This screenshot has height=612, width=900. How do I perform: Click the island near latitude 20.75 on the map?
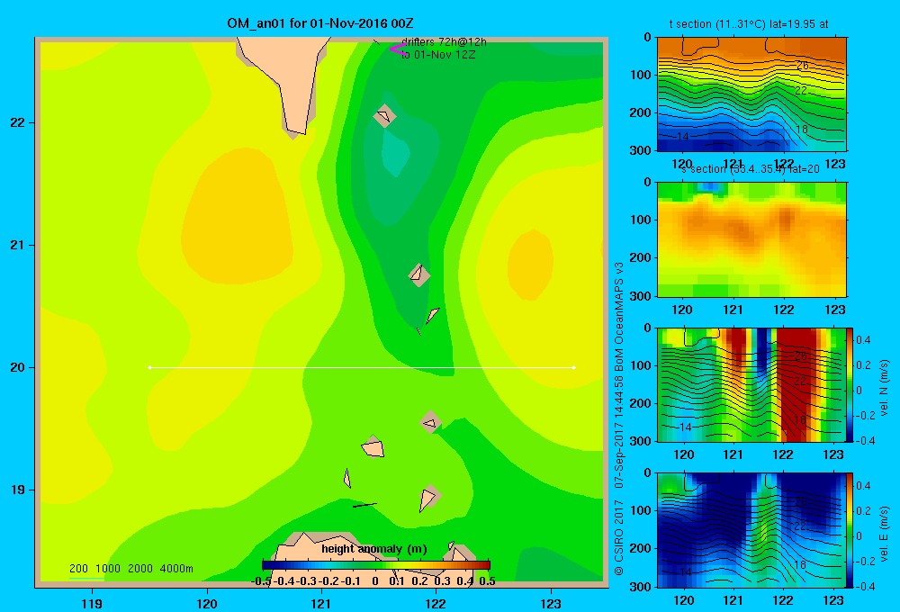[x=418, y=274]
